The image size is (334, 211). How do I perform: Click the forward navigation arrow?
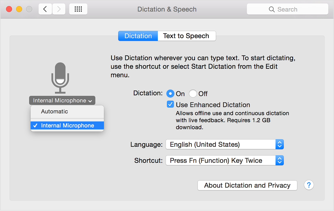[x=59, y=9]
